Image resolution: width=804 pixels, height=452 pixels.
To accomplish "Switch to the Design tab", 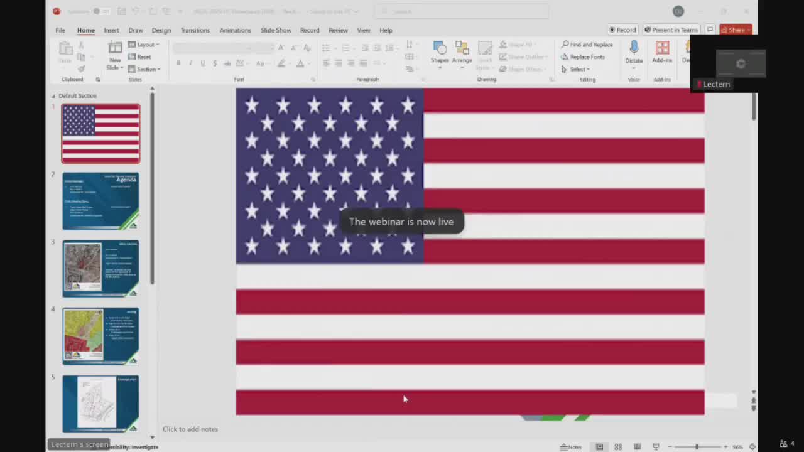I will (161, 30).
